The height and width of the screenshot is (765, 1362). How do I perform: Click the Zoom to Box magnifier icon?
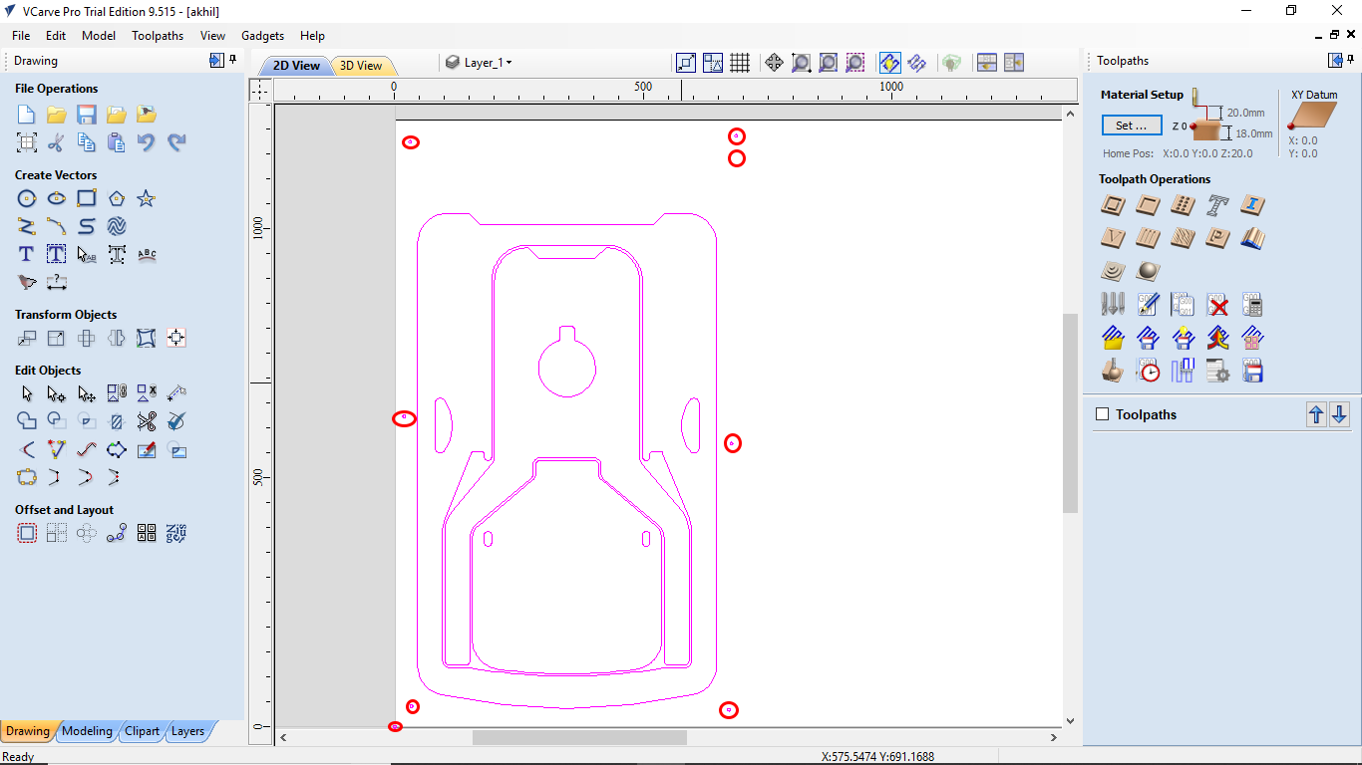[801, 63]
